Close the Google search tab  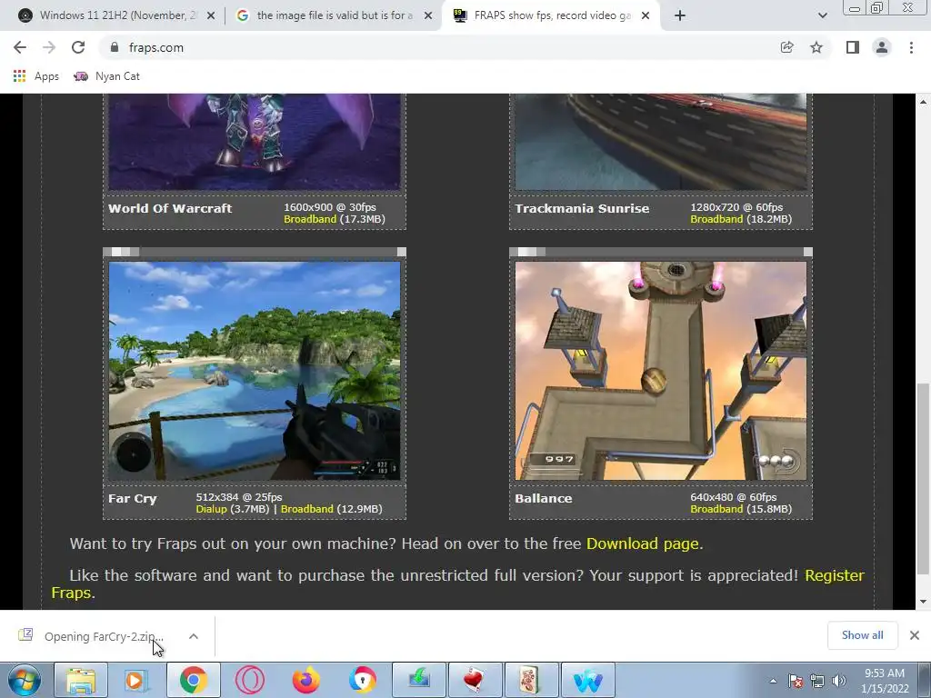pos(428,16)
